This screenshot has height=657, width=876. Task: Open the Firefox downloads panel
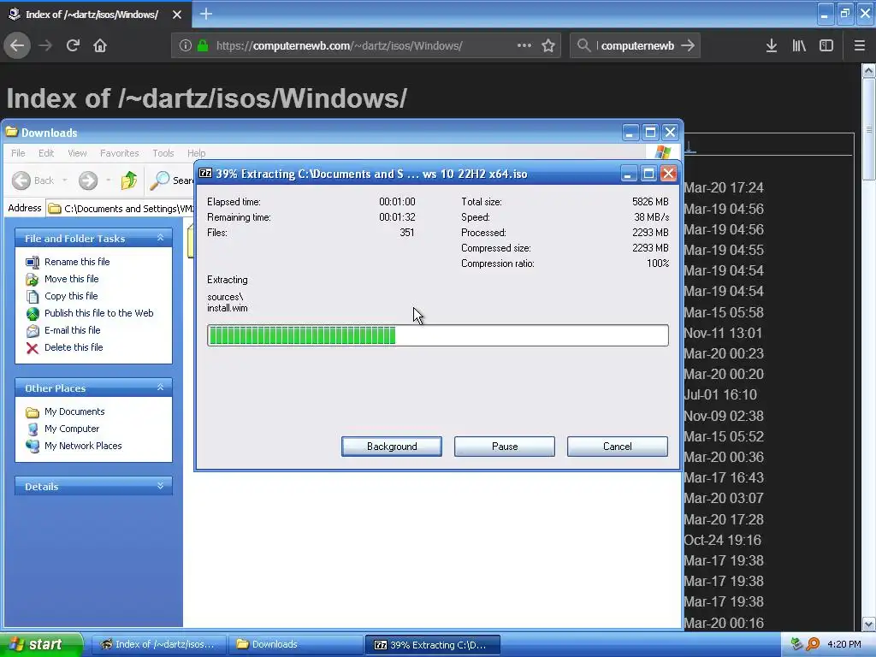tap(771, 45)
